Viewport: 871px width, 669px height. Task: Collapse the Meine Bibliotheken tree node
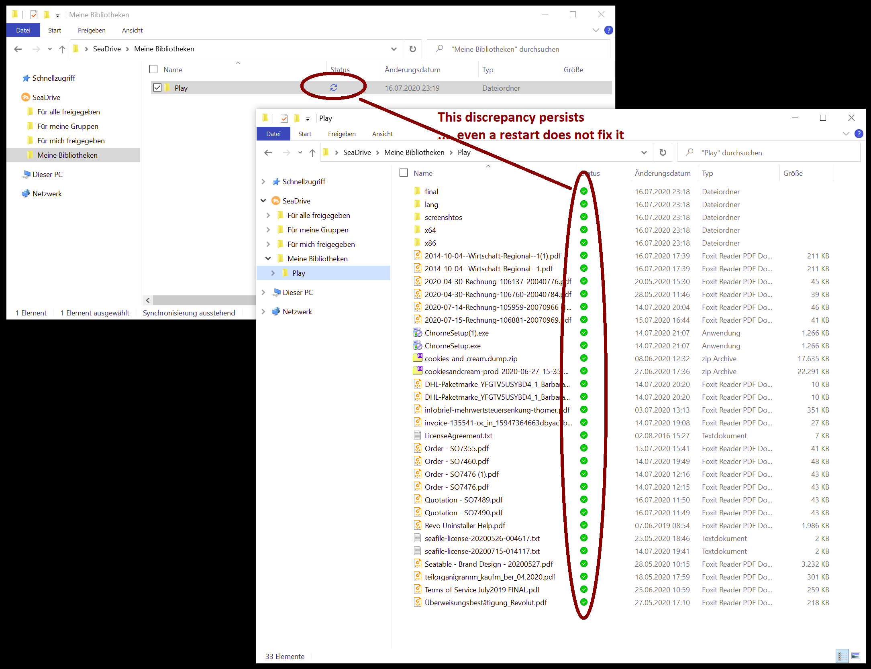point(268,259)
